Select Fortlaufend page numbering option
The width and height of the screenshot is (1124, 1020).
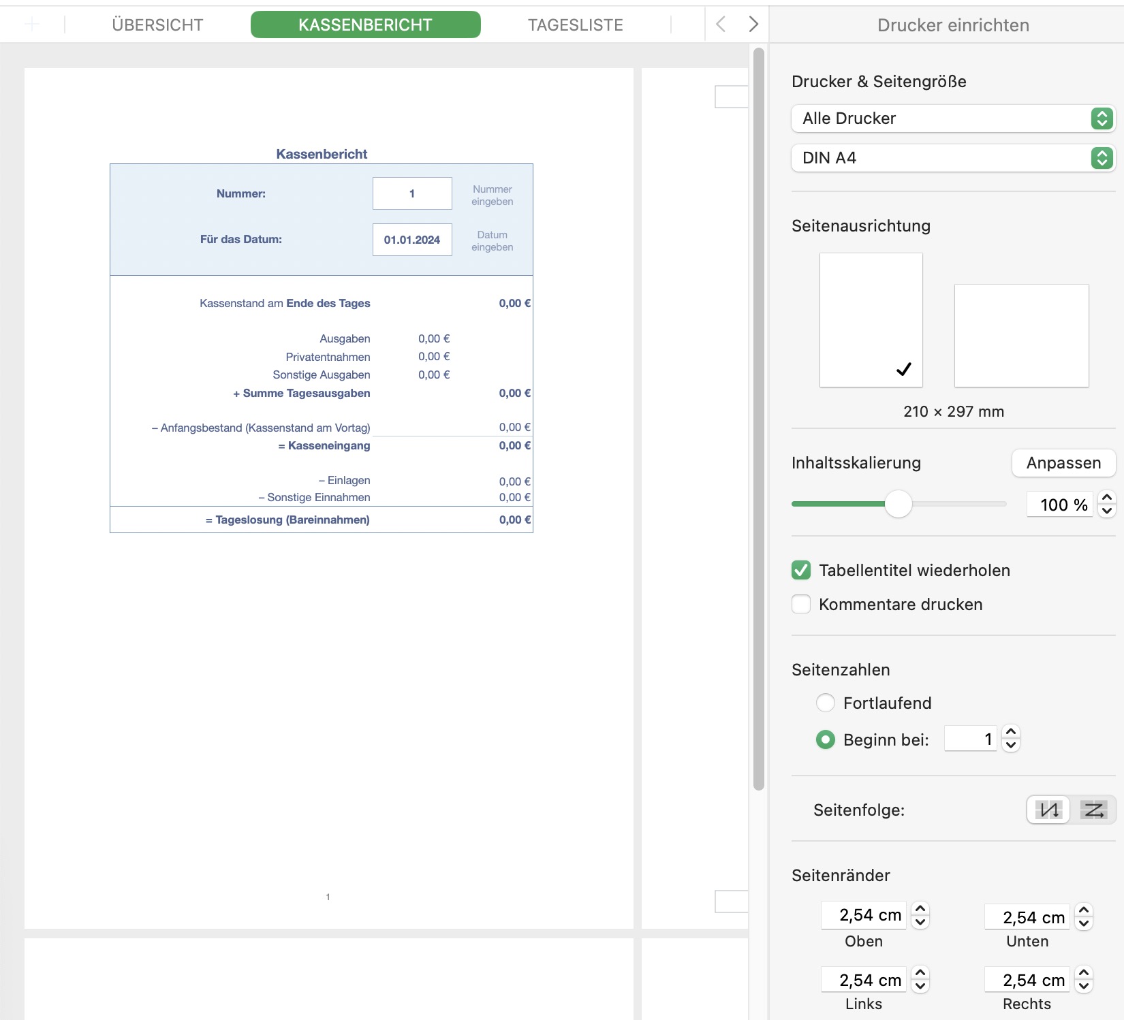tap(826, 703)
